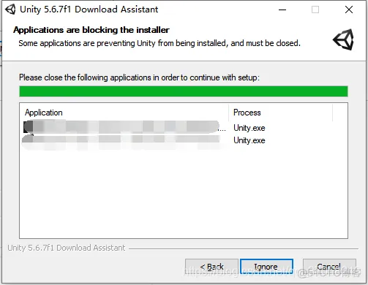Screen dimensions: 368x285
Task: Cancel the Unity setup
Action: point(329,267)
